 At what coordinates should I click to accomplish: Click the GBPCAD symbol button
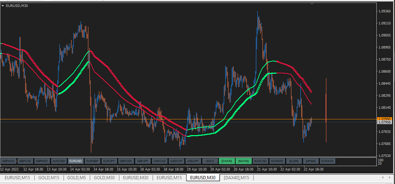tap(25, 161)
